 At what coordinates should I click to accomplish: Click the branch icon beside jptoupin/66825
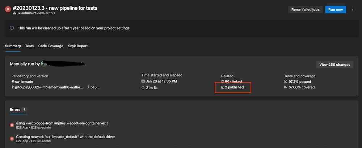pyautogui.click(x=13, y=87)
